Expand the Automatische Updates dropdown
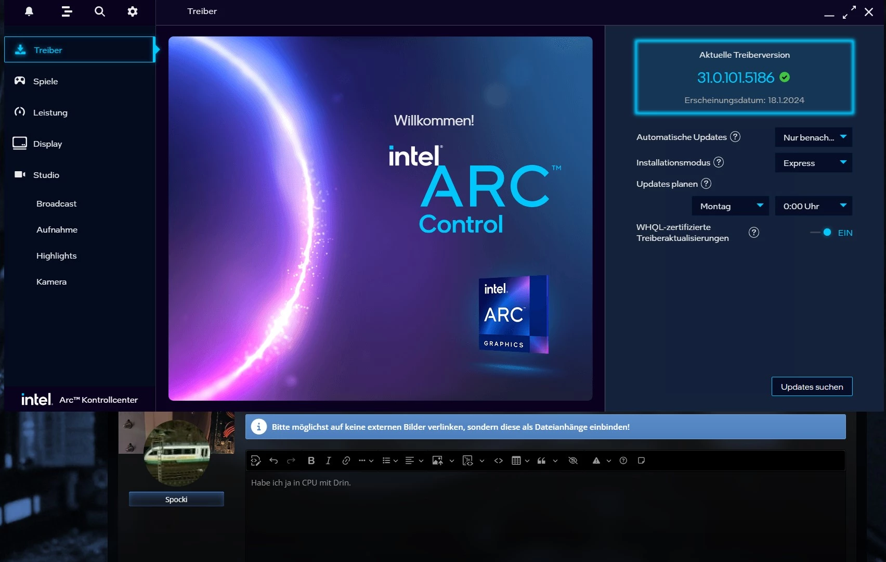 [814, 137]
